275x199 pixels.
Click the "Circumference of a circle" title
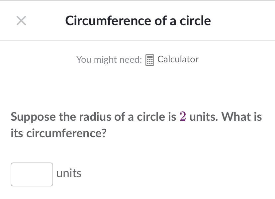tap(138, 21)
